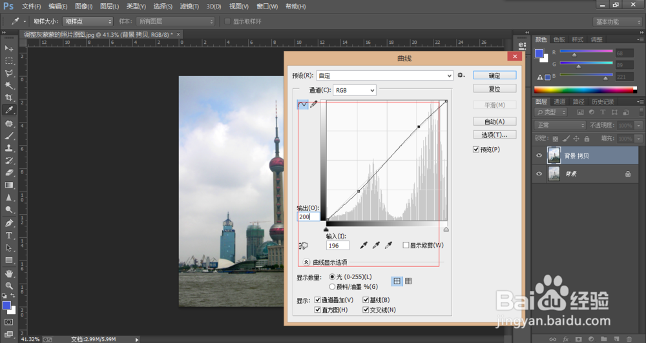Open layer blend mode 正常 dropdown
Viewport: 646px width, 343px height.
pos(560,125)
